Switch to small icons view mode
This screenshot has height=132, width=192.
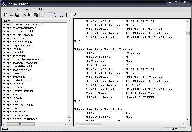(x=56, y=15)
